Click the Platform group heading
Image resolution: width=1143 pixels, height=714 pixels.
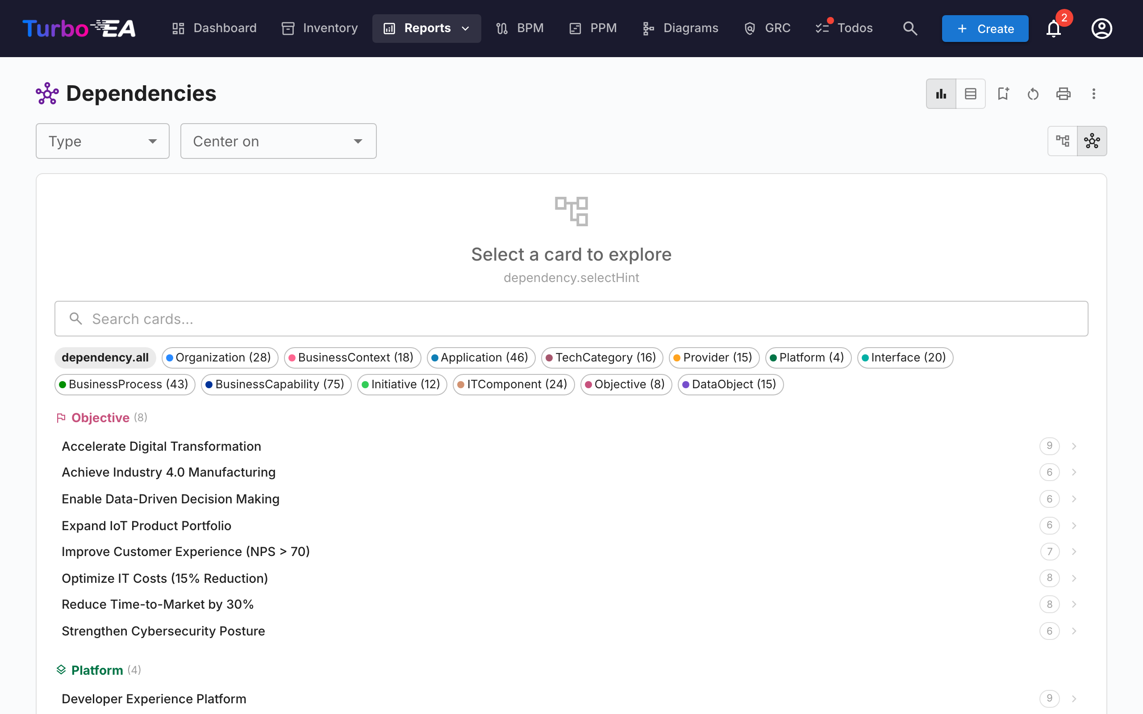(97, 670)
